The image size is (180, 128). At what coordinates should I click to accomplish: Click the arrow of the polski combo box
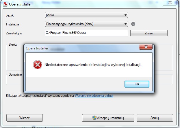pos(125,15)
